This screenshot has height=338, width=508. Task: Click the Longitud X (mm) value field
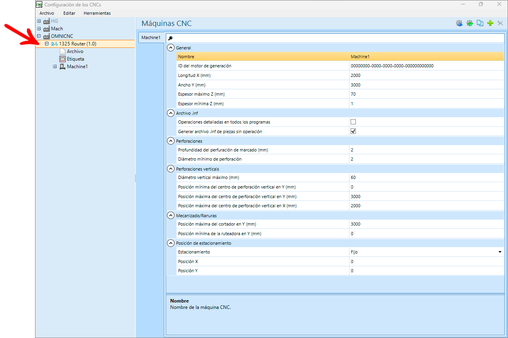tap(426, 75)
